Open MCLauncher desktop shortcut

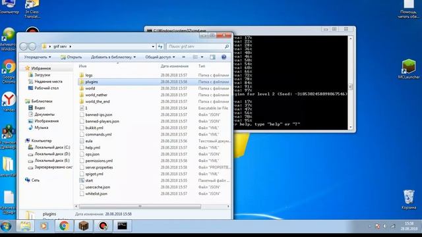point(409,69)
